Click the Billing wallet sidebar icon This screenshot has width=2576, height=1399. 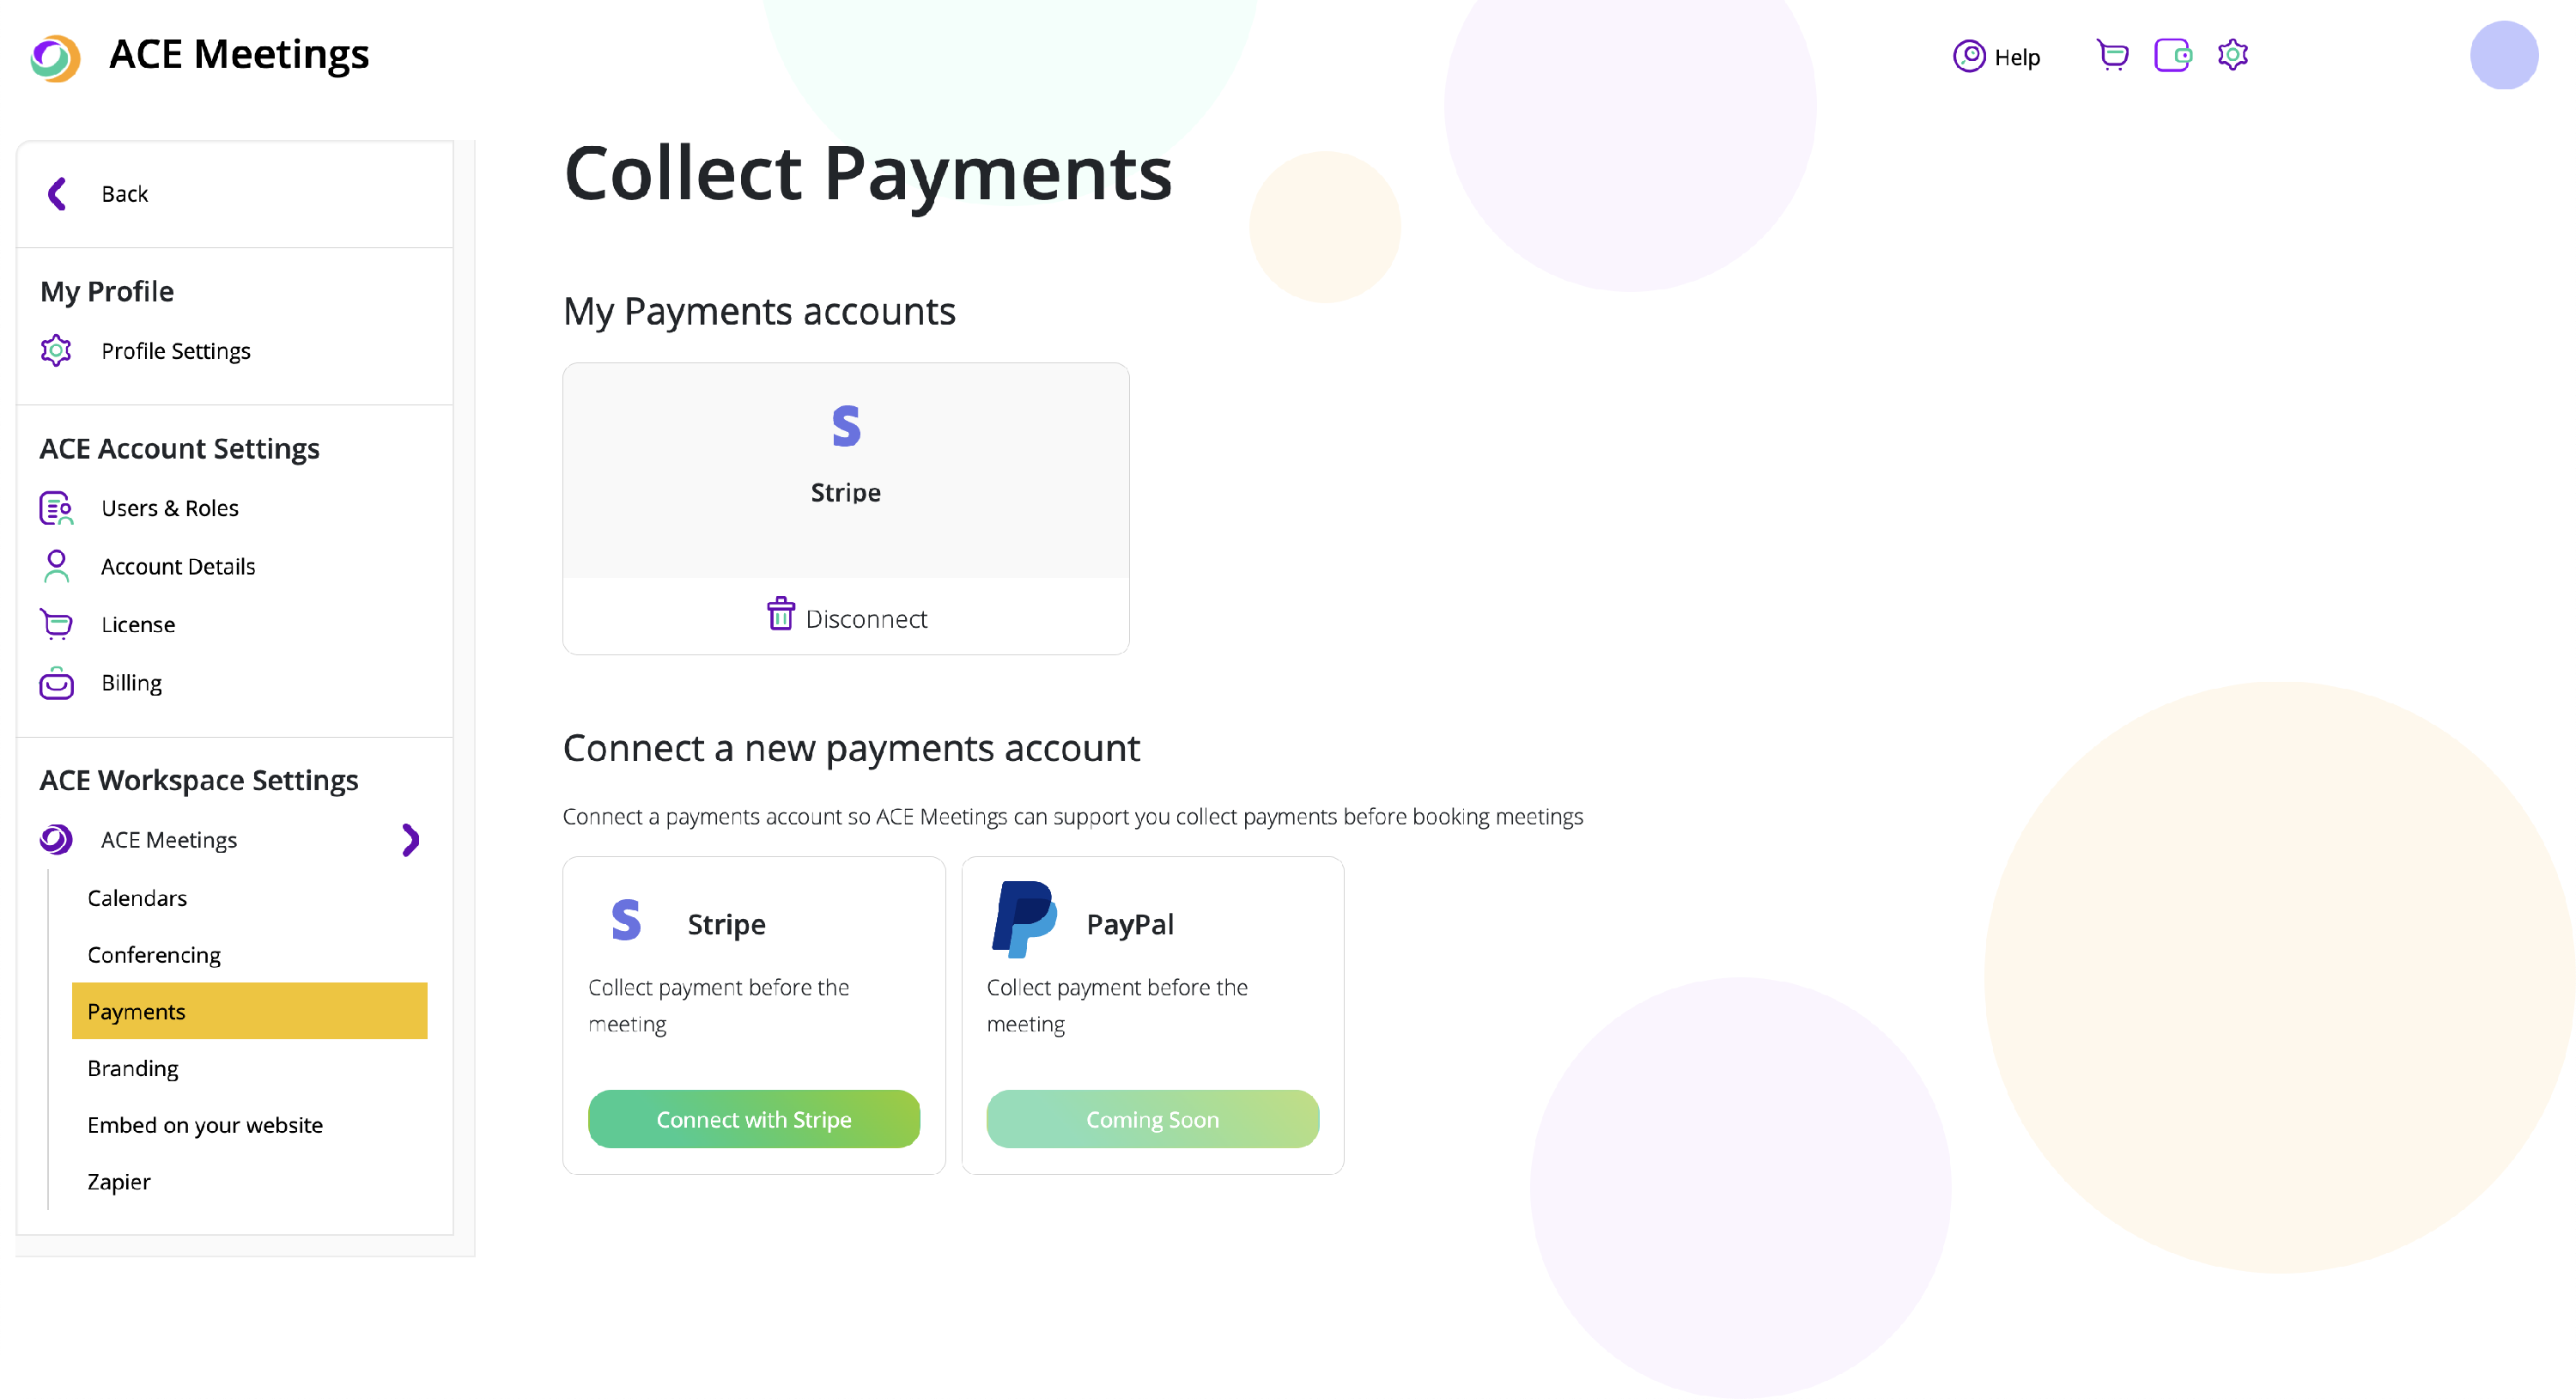coord(56,683)
